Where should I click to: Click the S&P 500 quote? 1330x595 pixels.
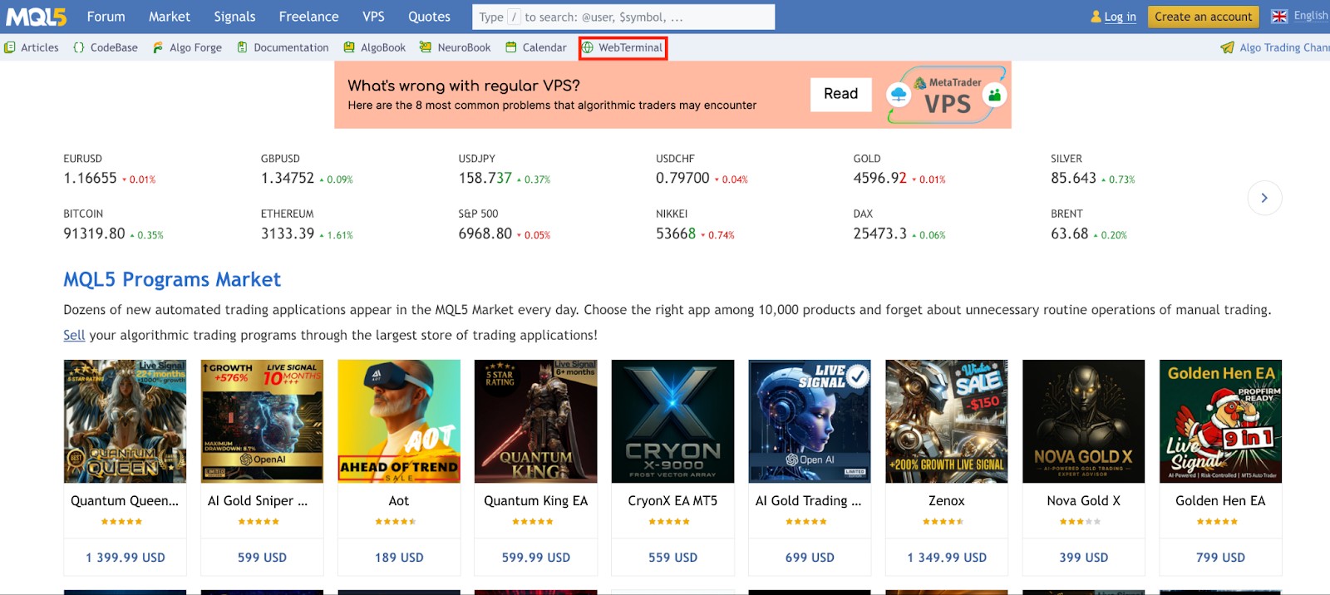505,225
